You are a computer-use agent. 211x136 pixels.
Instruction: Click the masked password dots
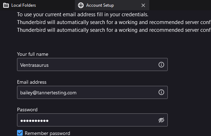[34, 121]
